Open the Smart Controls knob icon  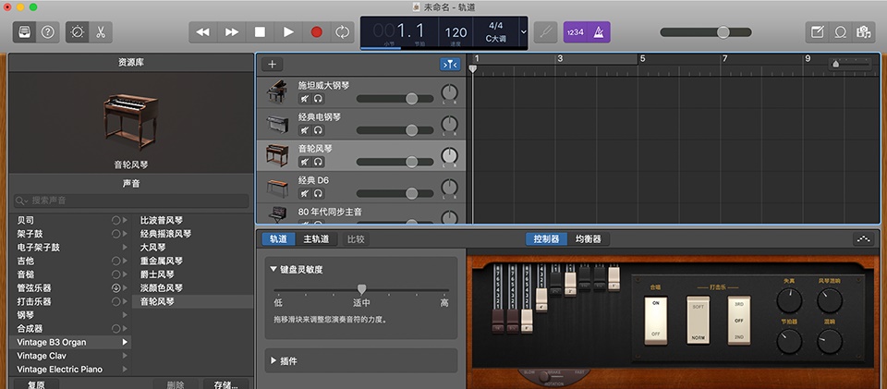tap(77, 31)
